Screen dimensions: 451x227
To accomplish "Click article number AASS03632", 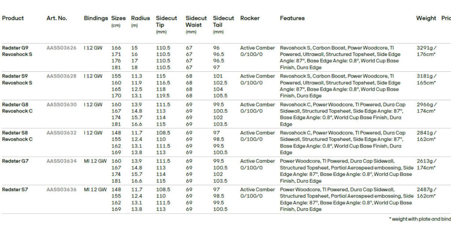I will pyautogui.click(x=61, y=133).
